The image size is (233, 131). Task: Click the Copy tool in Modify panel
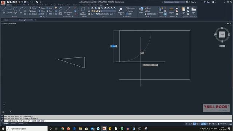coord(33,11)
